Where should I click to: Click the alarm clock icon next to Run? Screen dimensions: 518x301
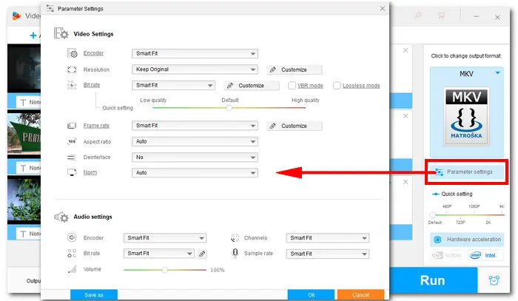click(x=494, y=281)
